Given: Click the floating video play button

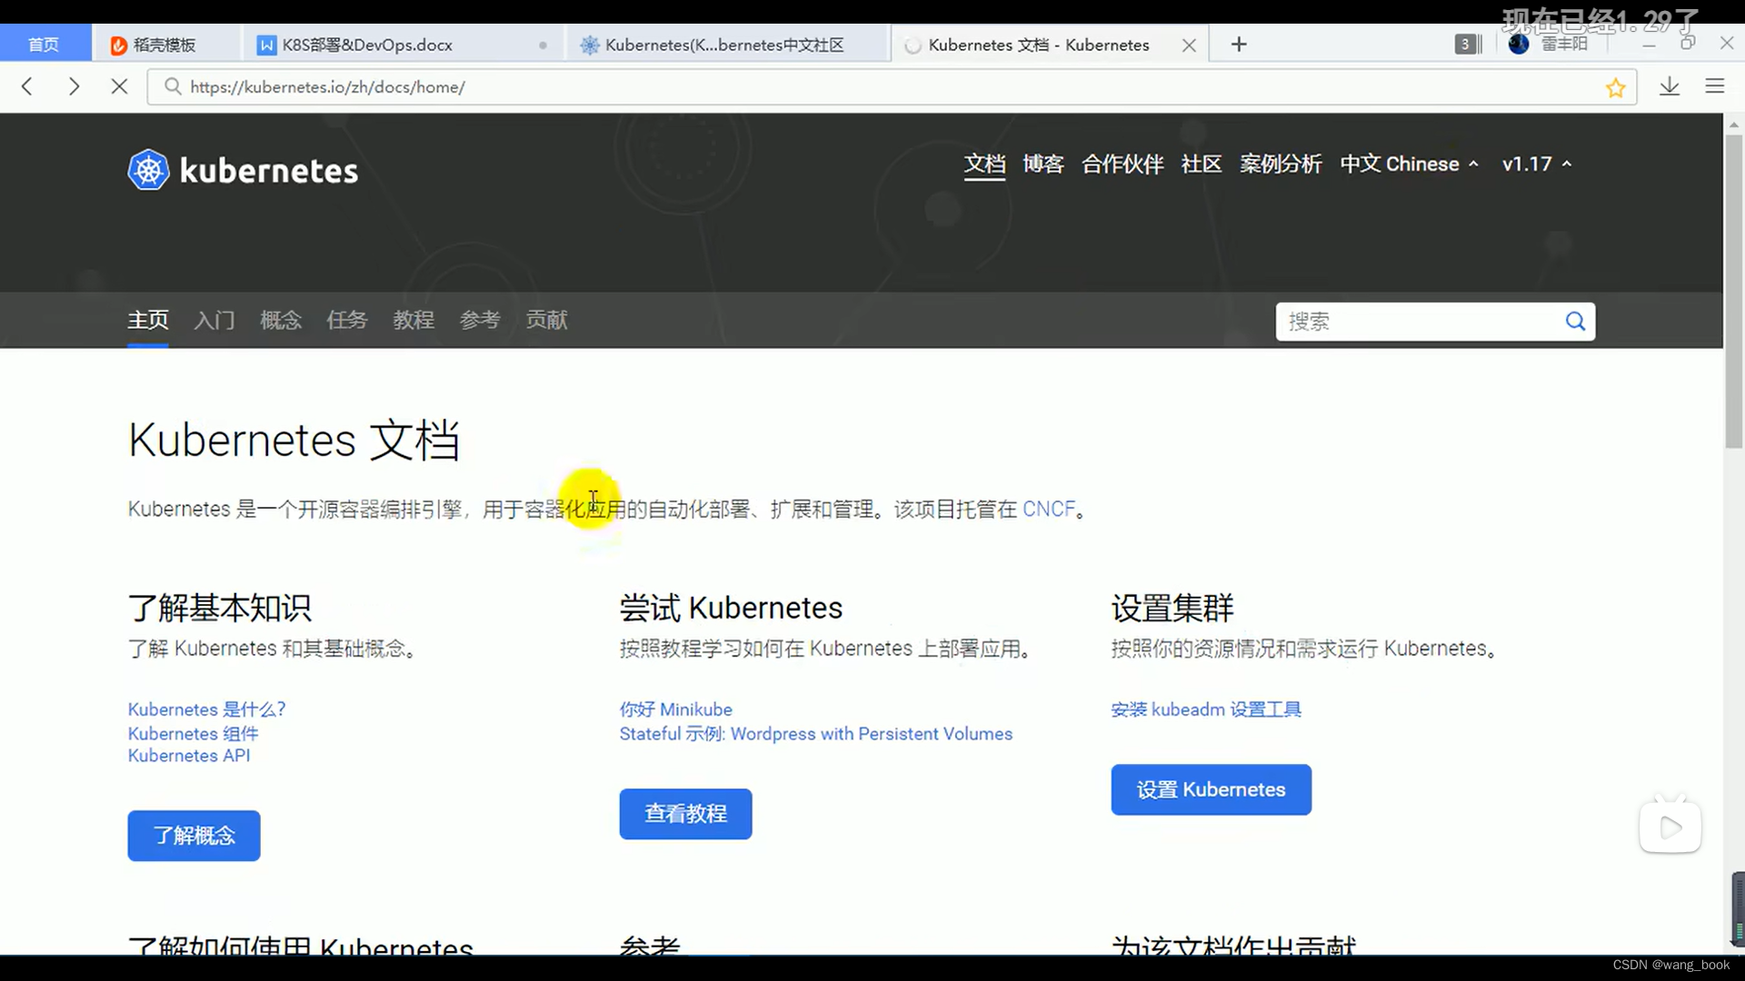Looking at the screenshot, I should [1670, 827].
